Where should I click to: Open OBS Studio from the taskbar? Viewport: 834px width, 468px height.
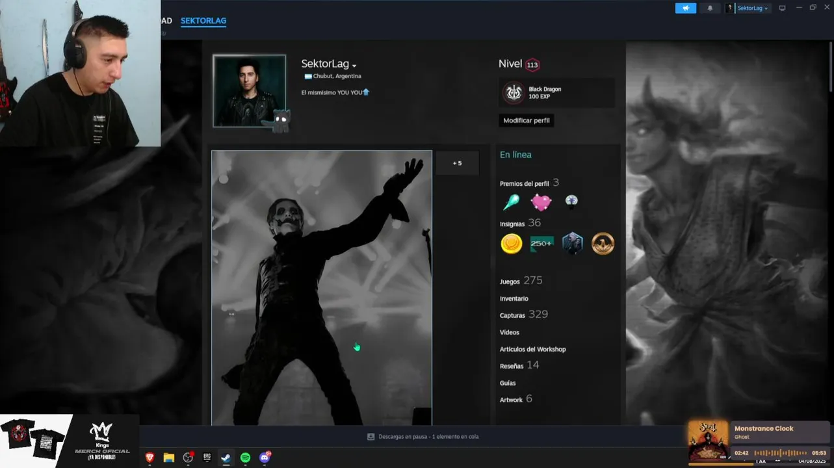click(x=188, y=458)
